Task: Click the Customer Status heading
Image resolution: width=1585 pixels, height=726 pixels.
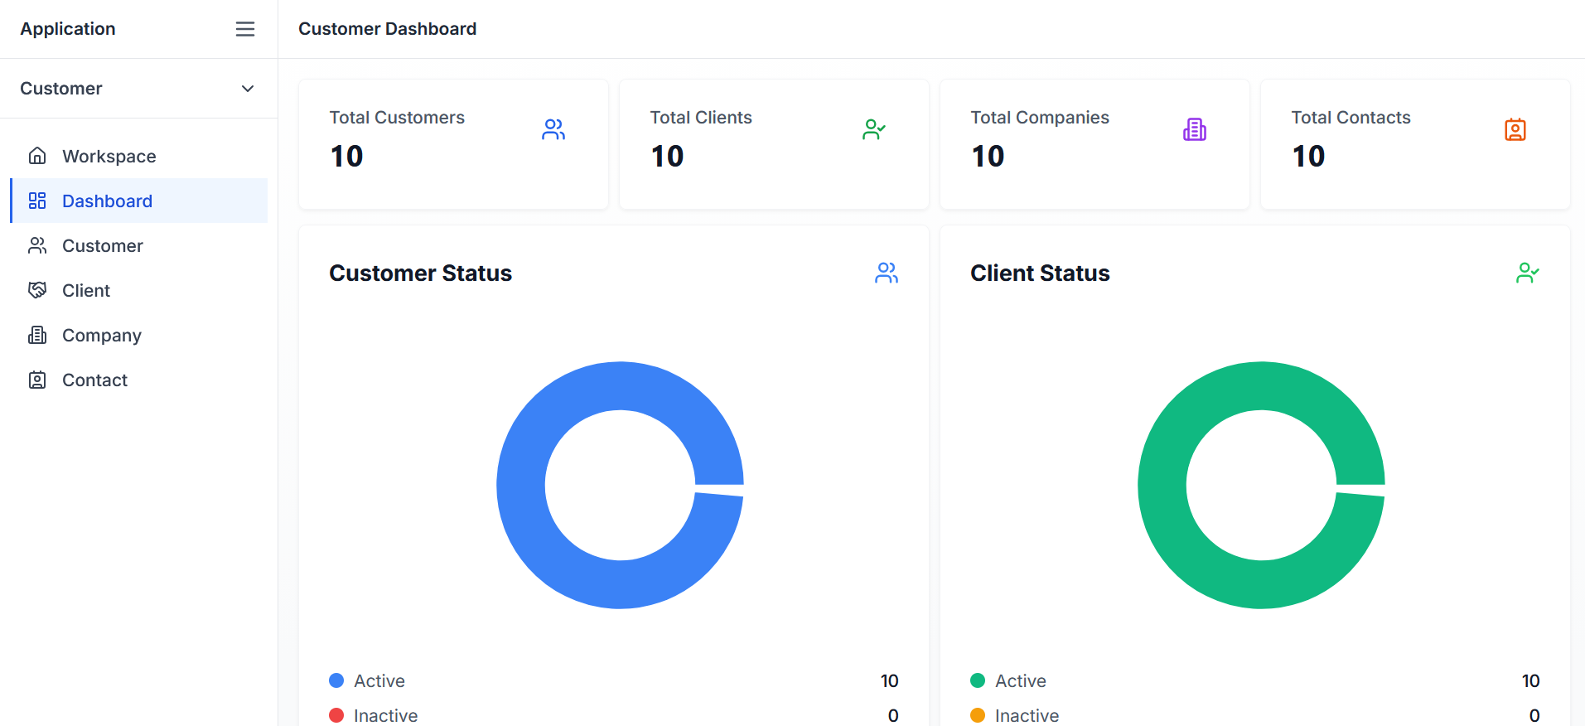Action: (420, 273)
